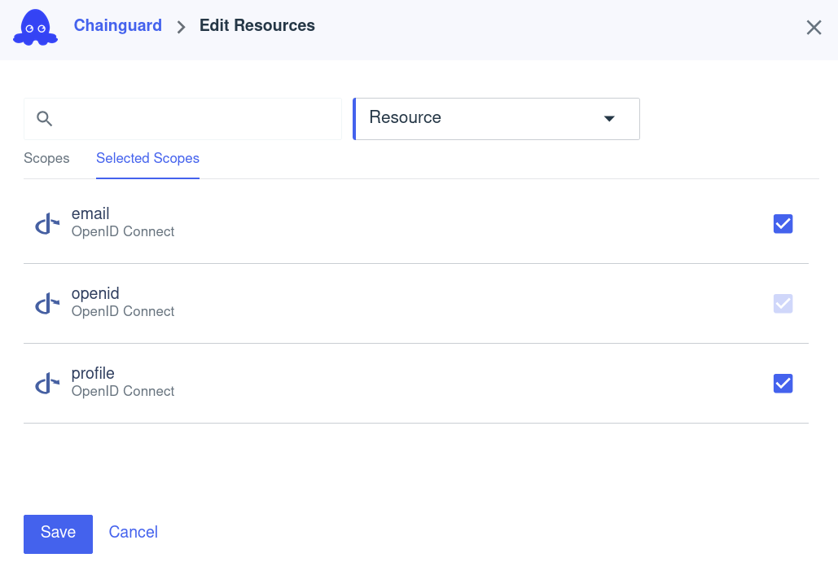
Task: Click the caret icon inside the Resource selector
Action: pos(609,118)
